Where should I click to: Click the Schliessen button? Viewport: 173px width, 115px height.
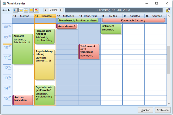[x=163, y=110]
